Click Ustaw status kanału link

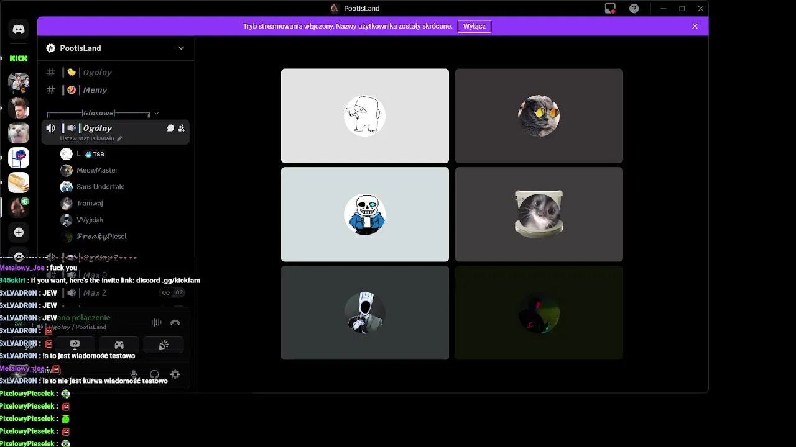pos(87,138)
